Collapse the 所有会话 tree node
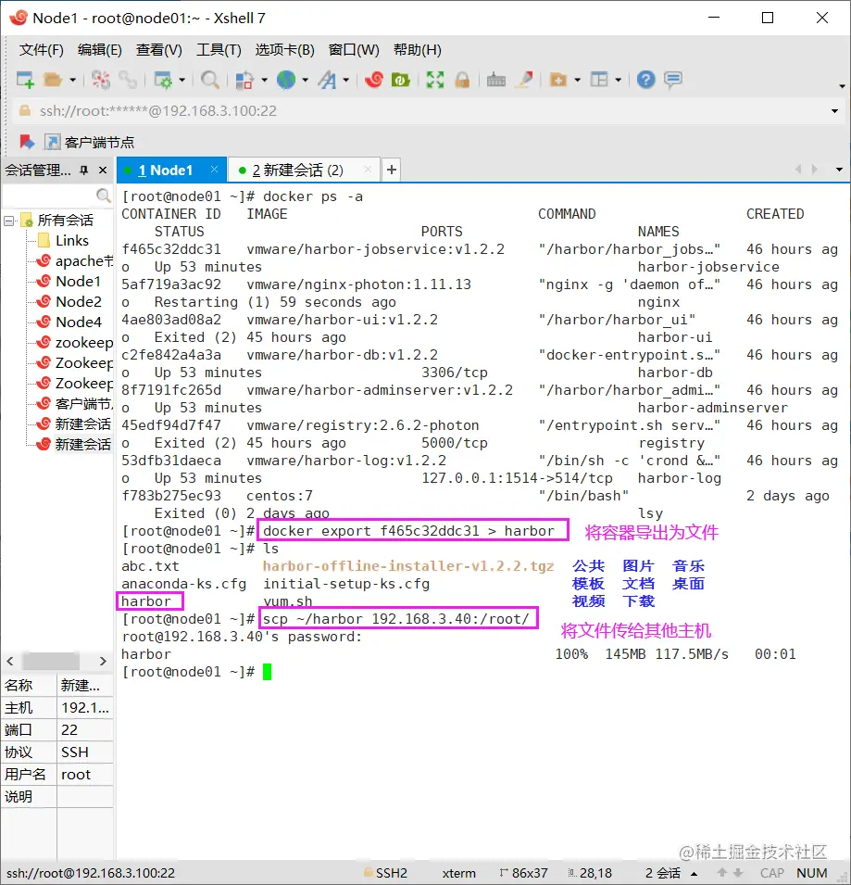 click(x=9, y=221)
